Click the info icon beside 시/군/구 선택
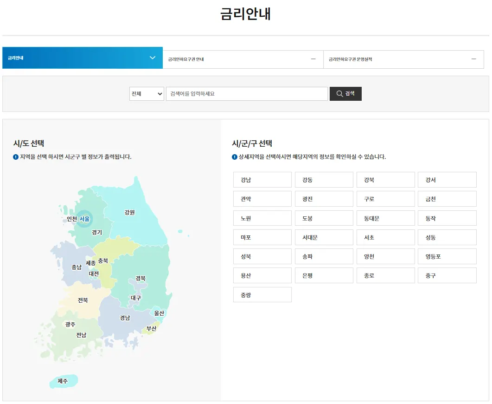The height and width of the screenshot is (404, 492). [x=234, y=156]
